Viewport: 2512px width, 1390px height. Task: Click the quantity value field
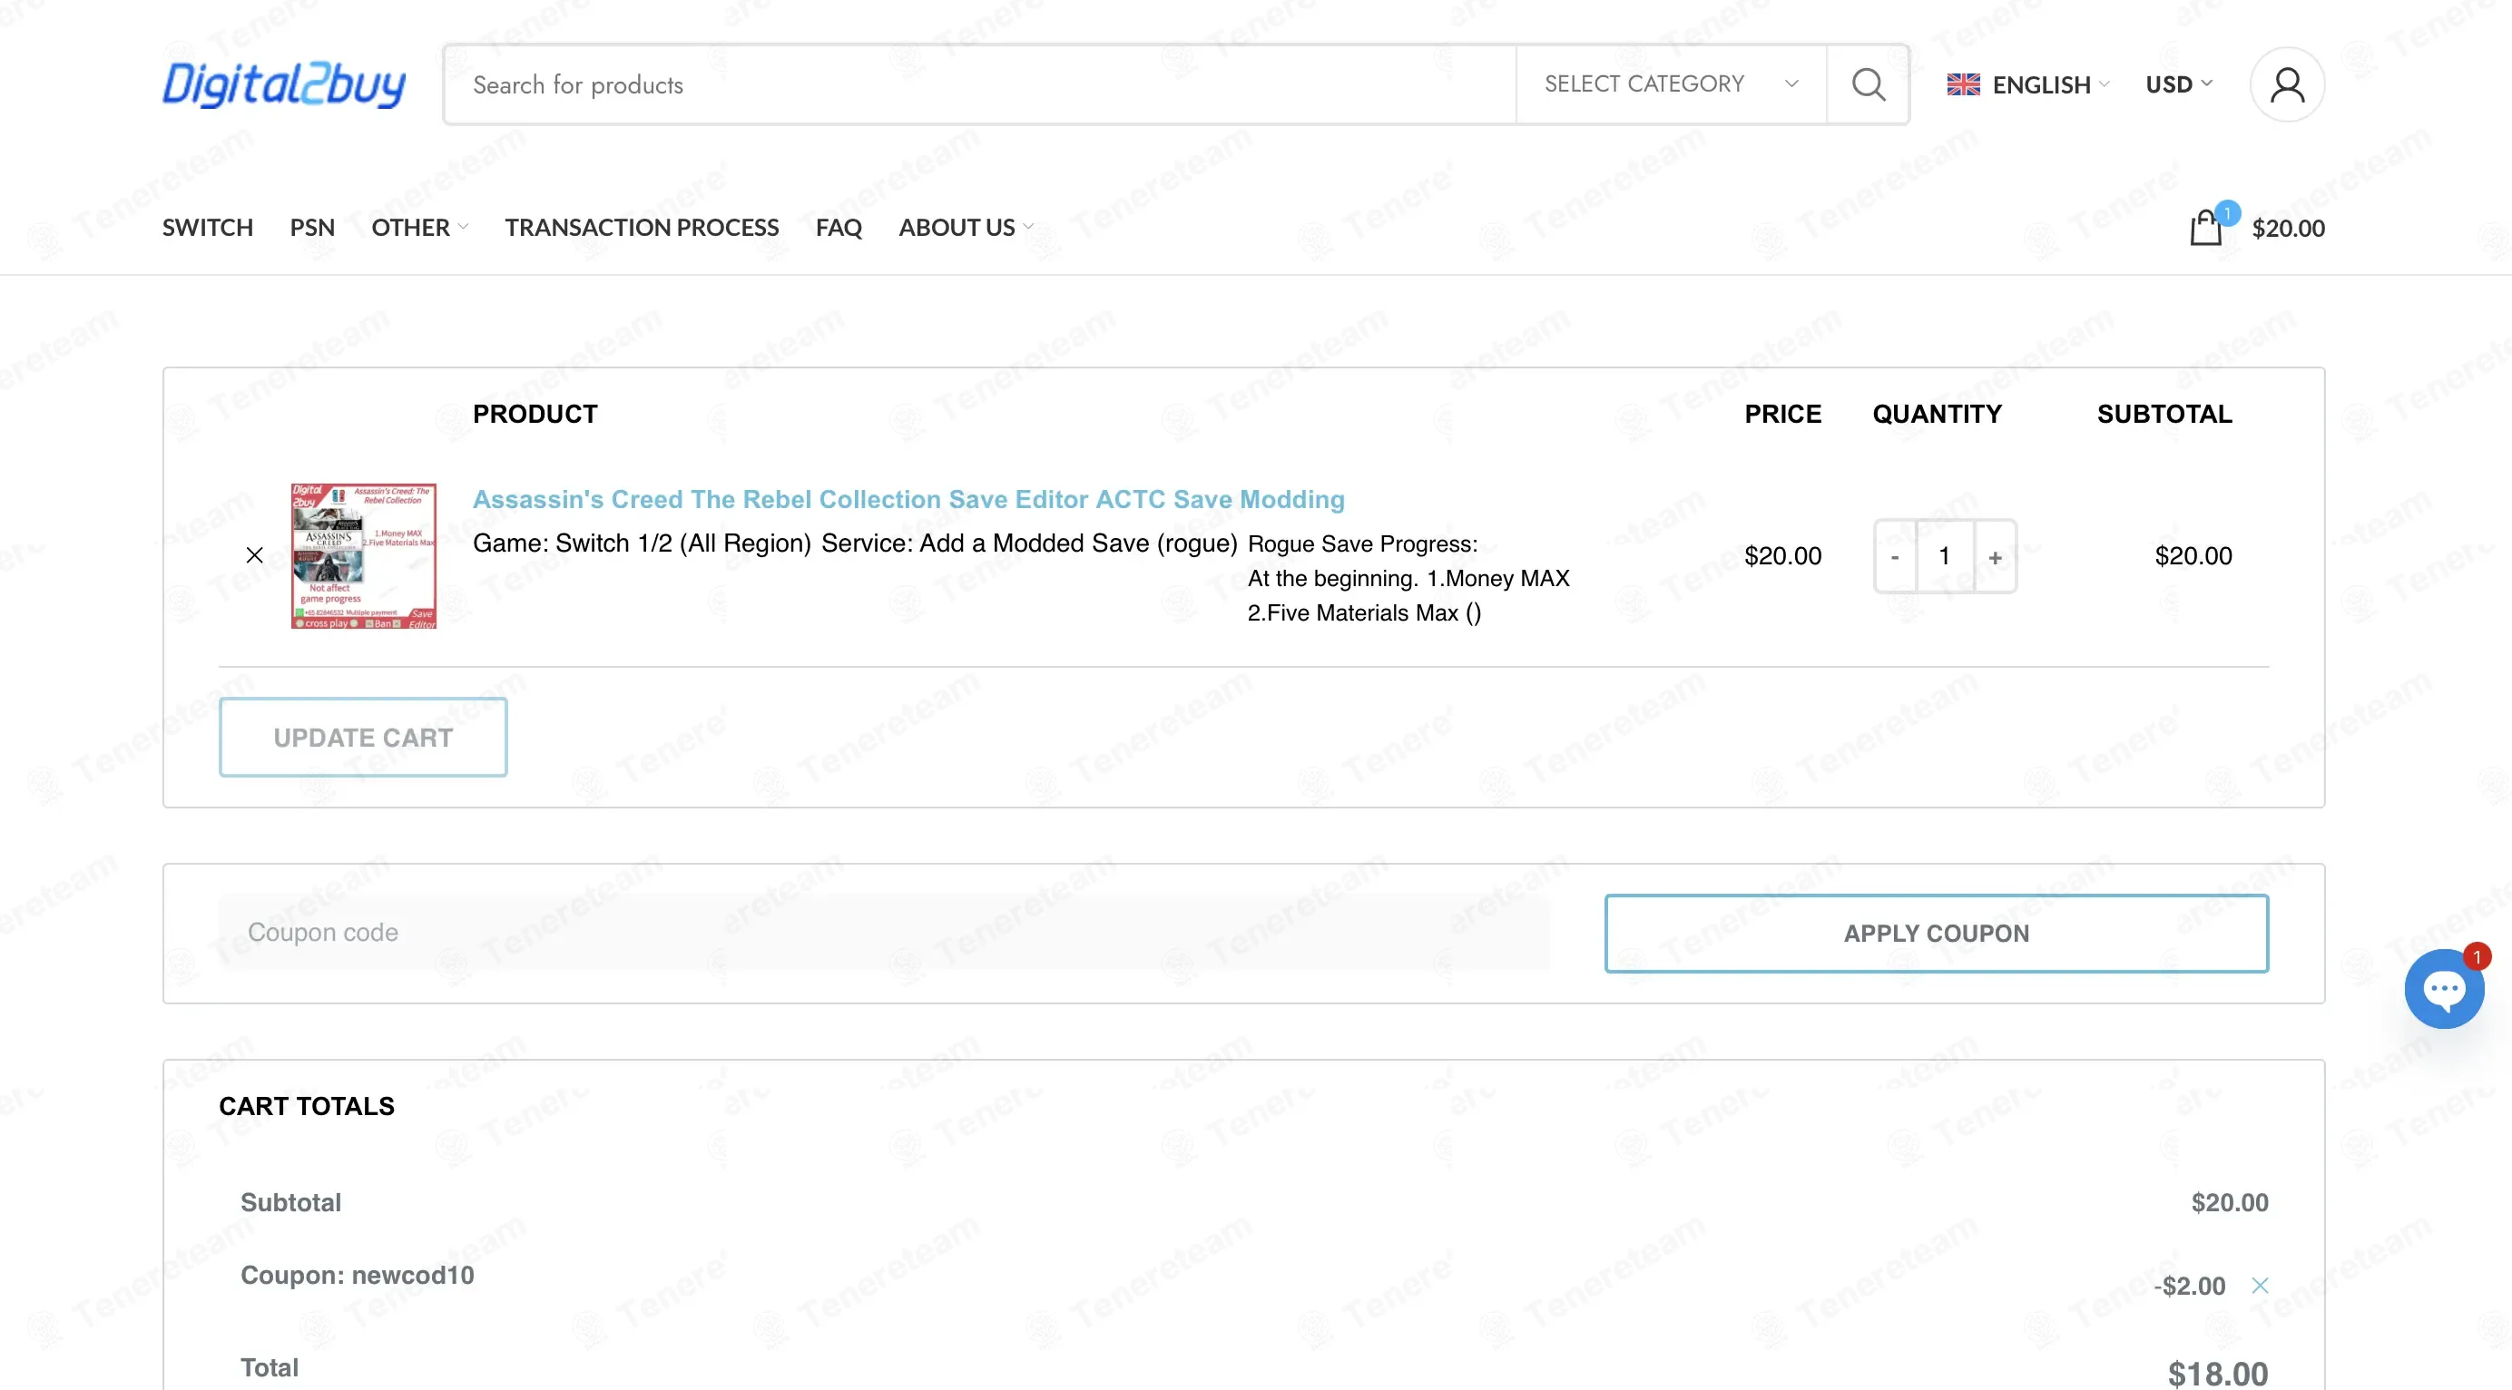click(1945, 555)
